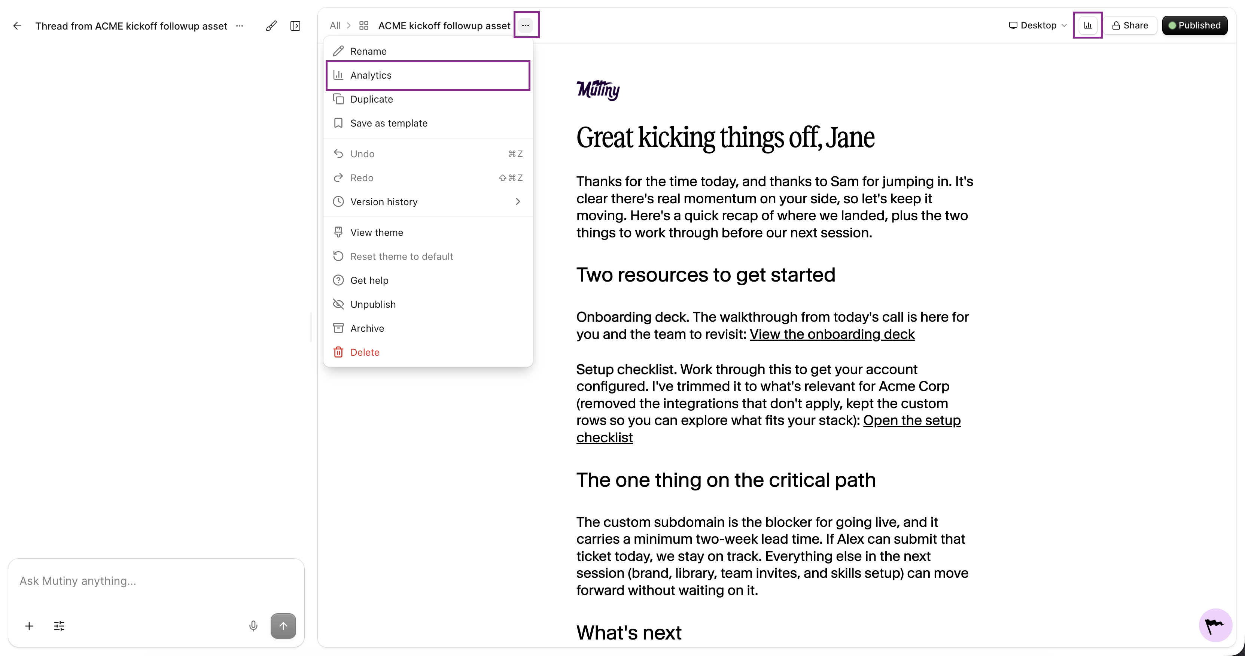The image size is (1245, 656).
Task: Click the microphone voice input icon
Action: coord(253,626)
